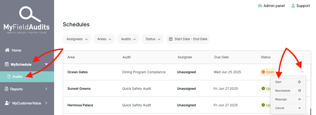Click the Cancel X icon
The width and height of the screenshot is (316, 115).
(x=299, y=108)
